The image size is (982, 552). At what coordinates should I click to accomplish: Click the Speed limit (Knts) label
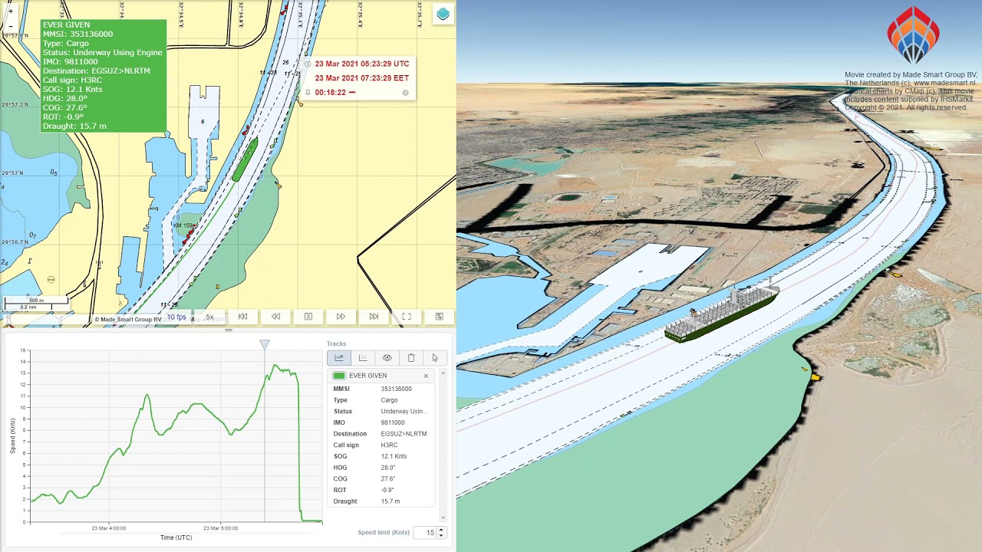click(x=384, y=533)
